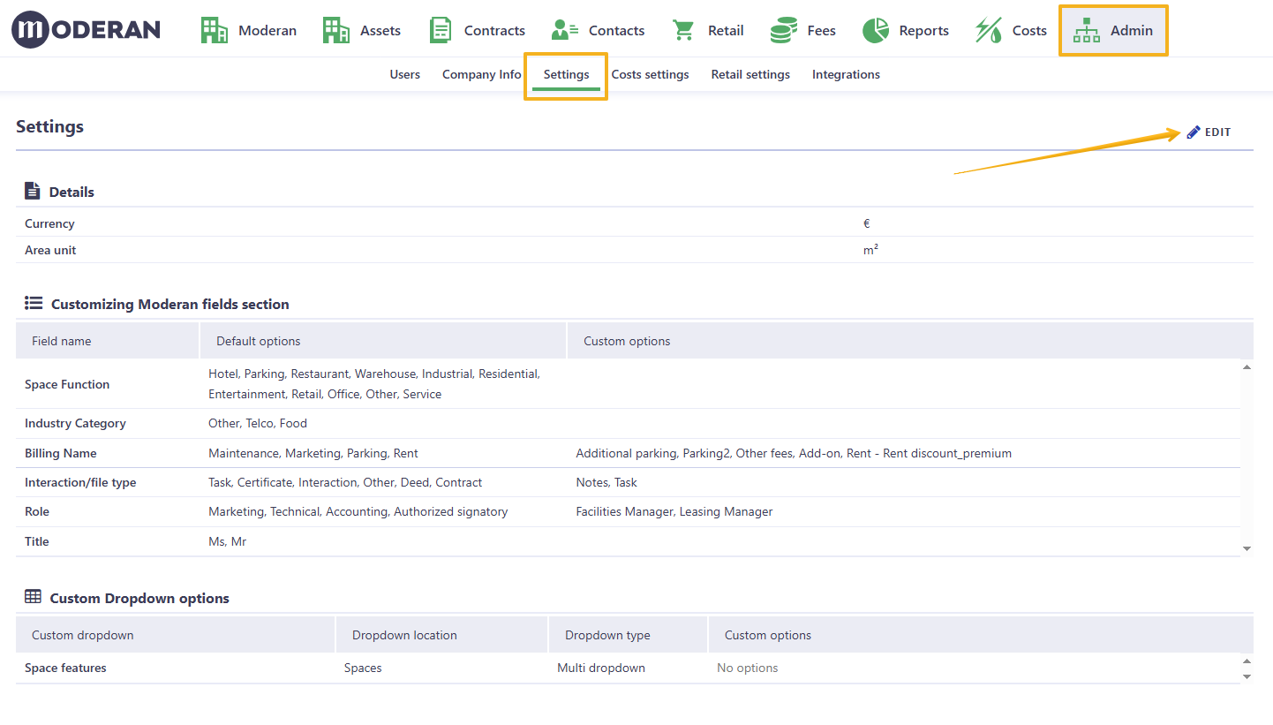Click 'Other, Telco, Food' default options
Screen dimensions: 1273x725
coord(258,423)
